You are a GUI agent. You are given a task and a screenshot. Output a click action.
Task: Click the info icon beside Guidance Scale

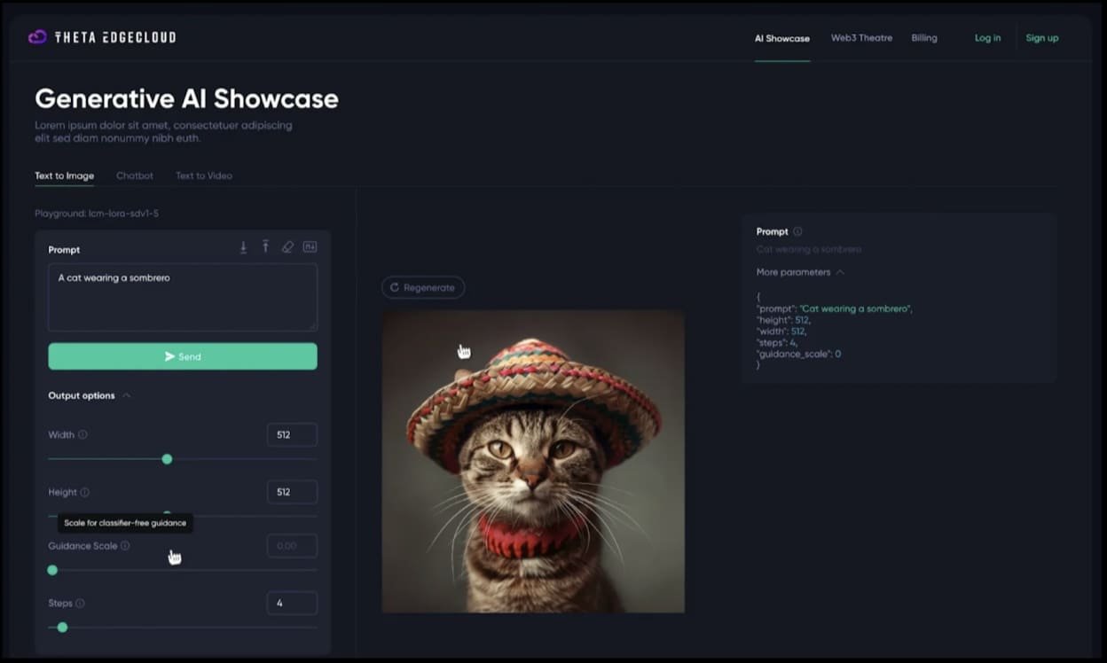[x=125, y=546]
